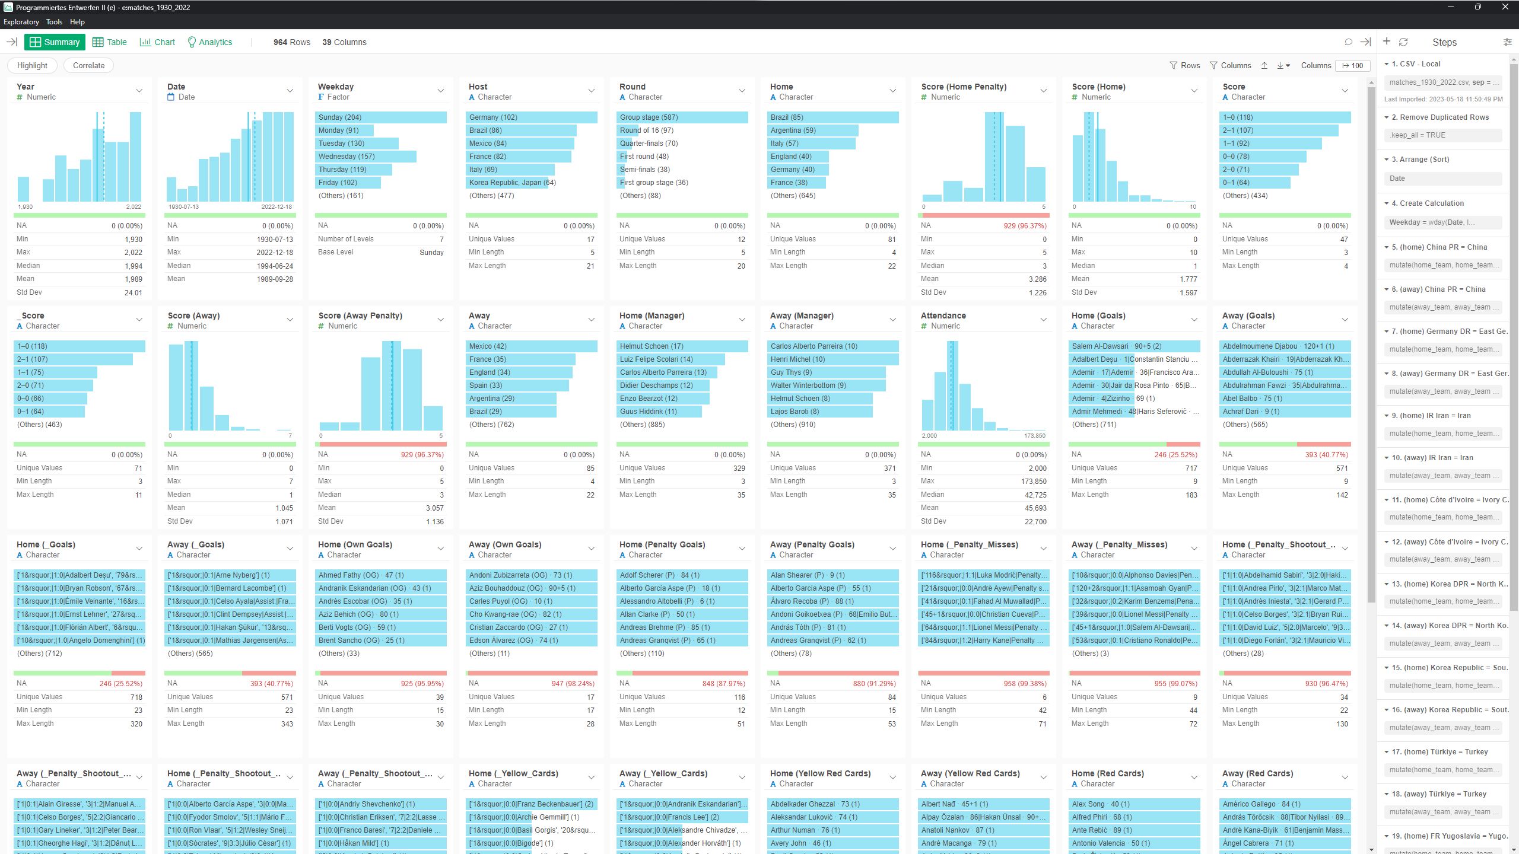Image resolution: width=1519 pixels, height=854 pixels.
Task: Open the Exploratory menu
Action: click(21, 22)
